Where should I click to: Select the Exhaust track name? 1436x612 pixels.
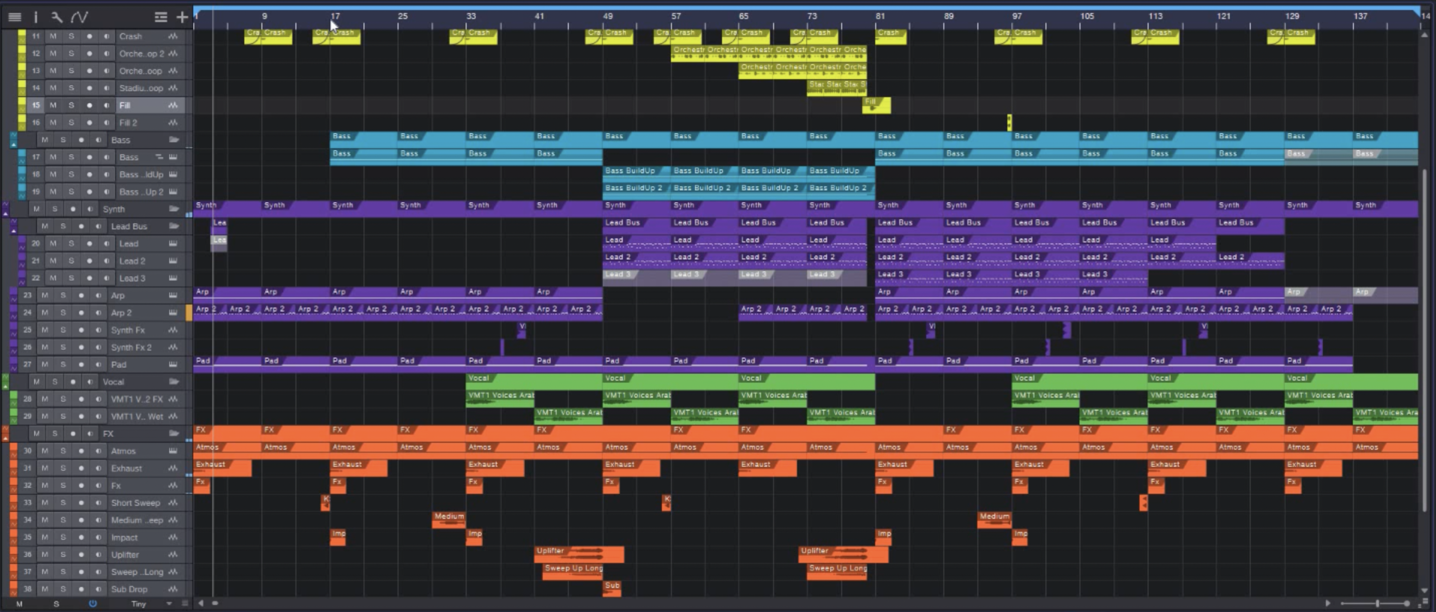point(127,468)
